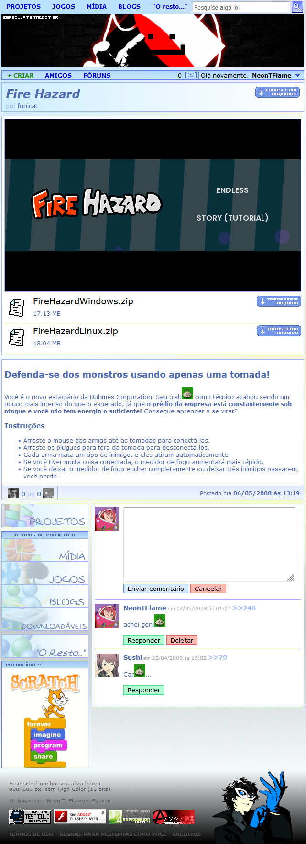Viewport: 306px width, 844px height.
Task: Vote with the right face rating icon
Action: pyautogui.click(x=48, y=493)
